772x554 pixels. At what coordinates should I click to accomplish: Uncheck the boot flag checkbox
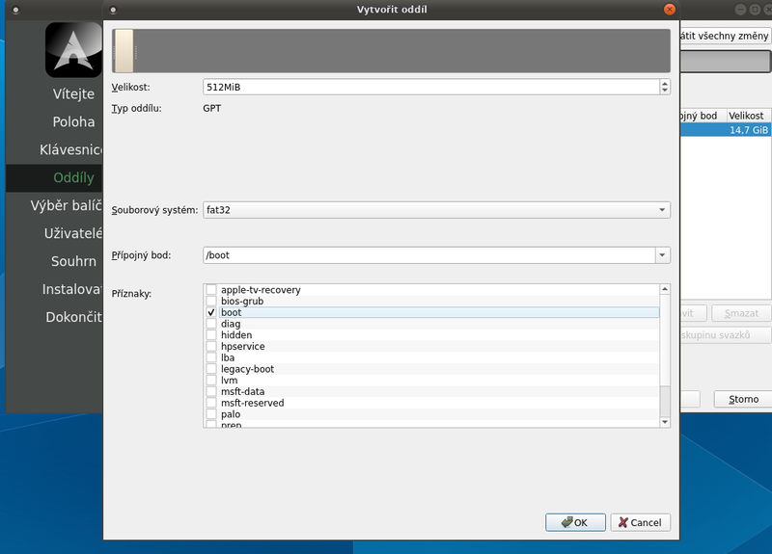click(x=211, y=313)
